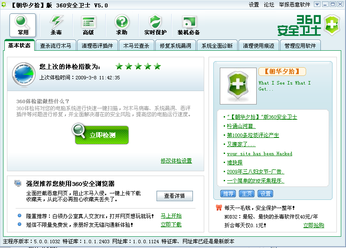The height and width of the screenshot is (248, 346).
Task: Open the 高级 toolbar icon
Action: (x=88, y=25)
